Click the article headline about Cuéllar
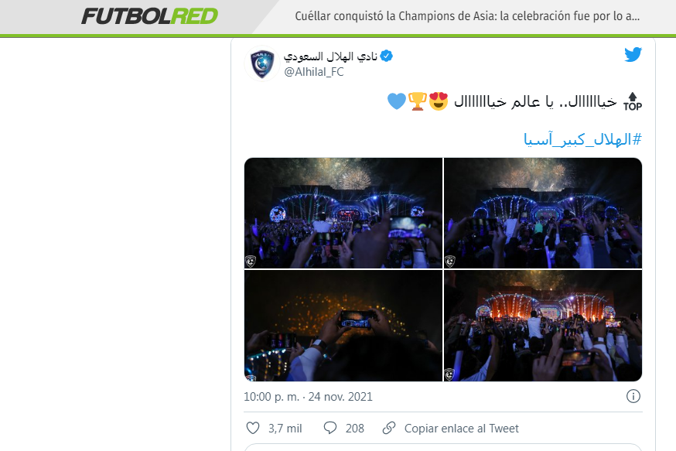Viewport: 676px width, 451px height. pos(467,16)
